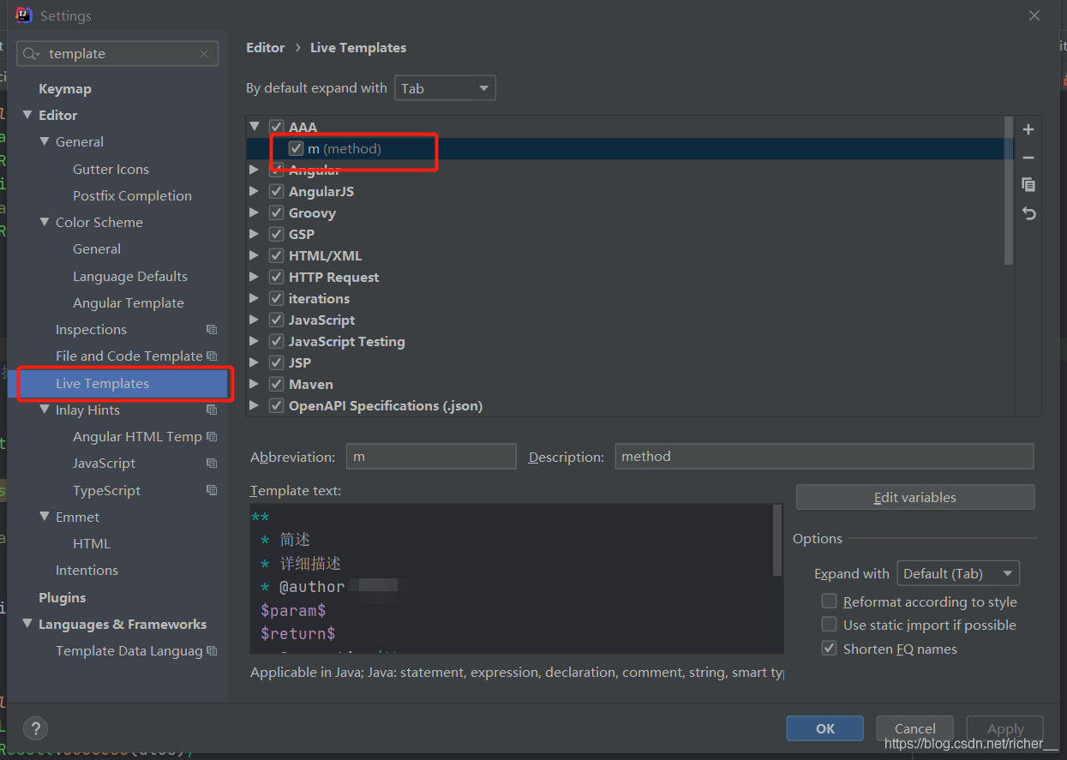Remove selected template with minus icon
Image resolution: width=1067 pixels, height=760 pixels.
1028,158
